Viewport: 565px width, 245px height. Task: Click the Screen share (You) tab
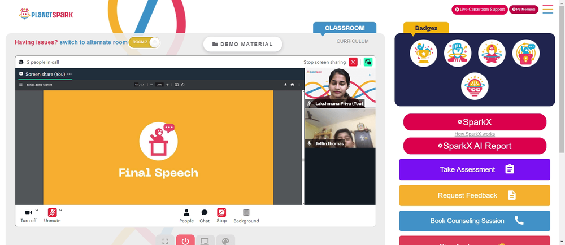(45, 74)
